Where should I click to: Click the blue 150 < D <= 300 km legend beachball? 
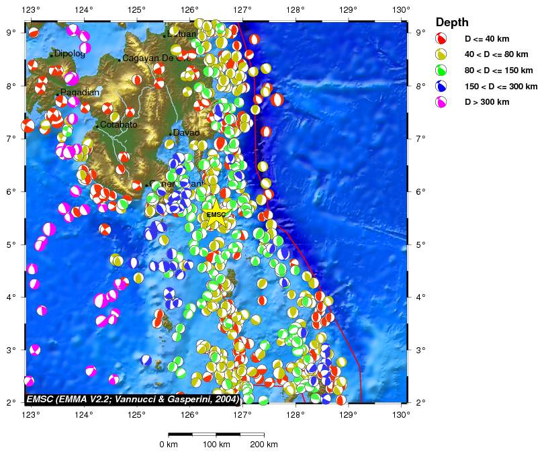441,87
